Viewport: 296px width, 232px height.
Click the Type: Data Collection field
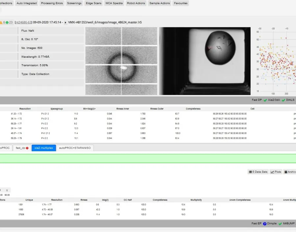click(x=52, y=74)
